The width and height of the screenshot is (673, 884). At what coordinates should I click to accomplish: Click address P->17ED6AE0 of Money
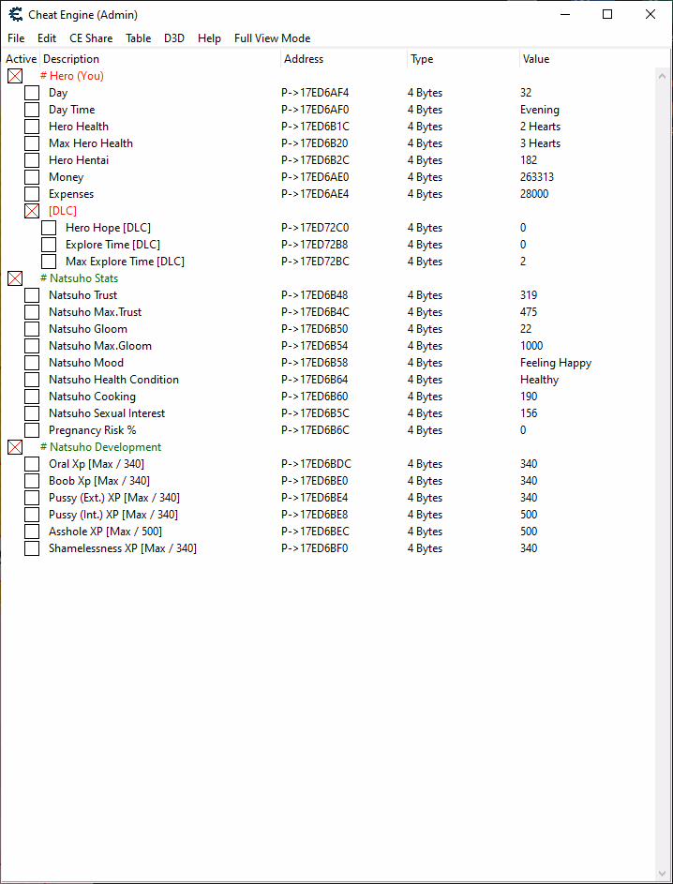pyautogui.click(x=315, y=177)
